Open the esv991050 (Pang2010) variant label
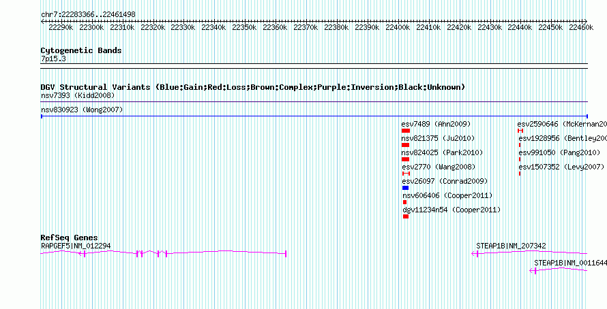 pyautogui.click(x=559, y=152)
